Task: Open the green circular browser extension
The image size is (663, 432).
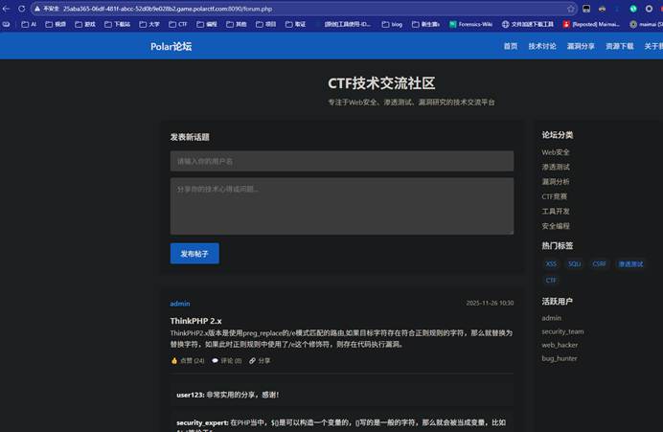Action: 633,9
